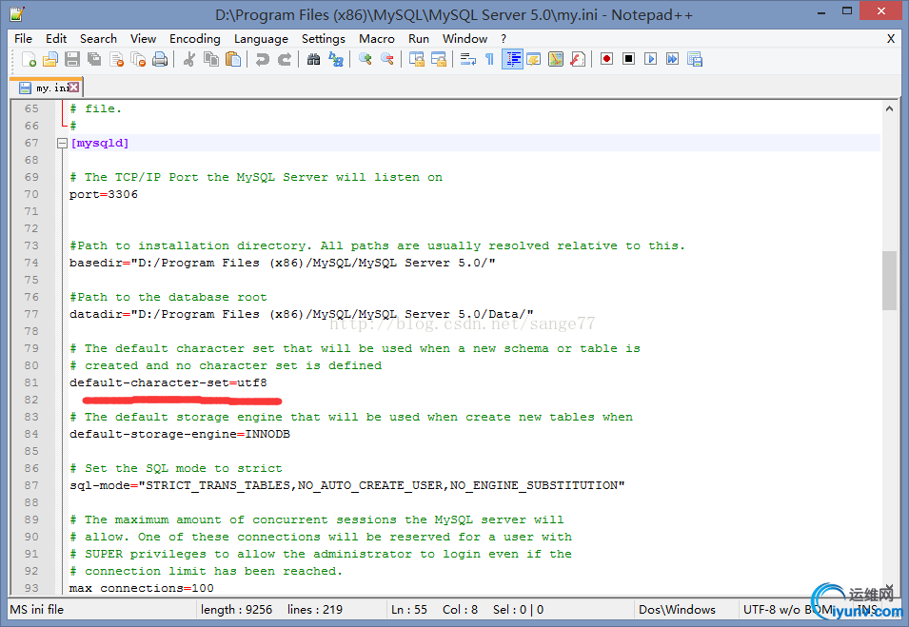
Task: Open the Replace dialog icon
Action: pos(336,59)
